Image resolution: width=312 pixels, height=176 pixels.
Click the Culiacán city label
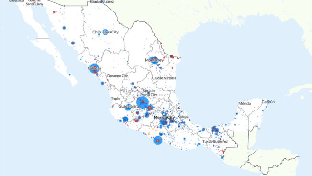[94, 68]
